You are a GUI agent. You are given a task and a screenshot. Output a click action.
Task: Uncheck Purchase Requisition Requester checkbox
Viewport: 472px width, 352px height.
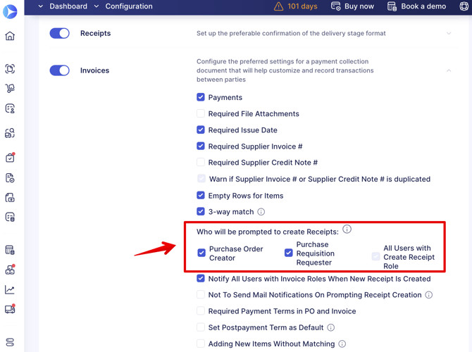(x=288, y=253)
